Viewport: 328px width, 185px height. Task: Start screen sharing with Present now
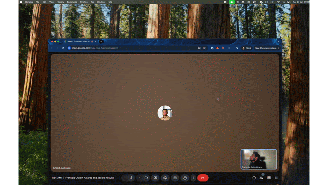coord(155,178)
